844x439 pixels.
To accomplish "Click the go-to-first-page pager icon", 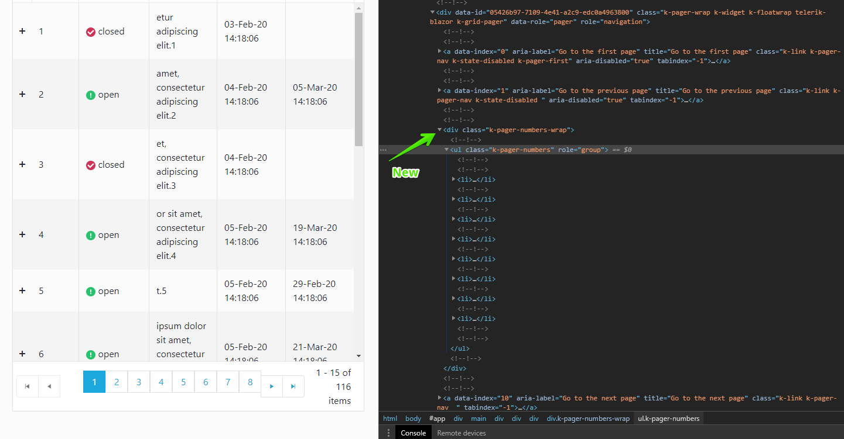I will [x=27, y=386].
